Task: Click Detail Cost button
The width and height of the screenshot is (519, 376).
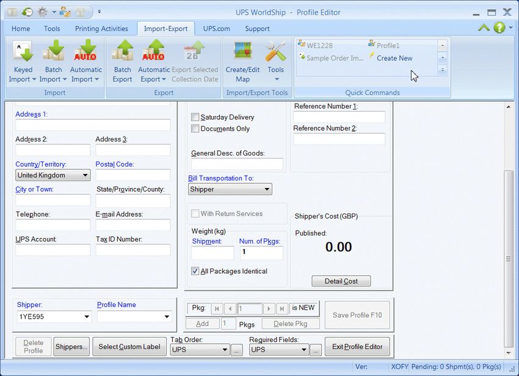Action: coord(341,281)
